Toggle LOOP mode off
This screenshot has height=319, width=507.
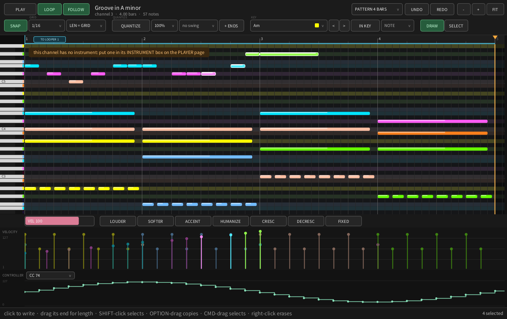(x=49, y=9)
